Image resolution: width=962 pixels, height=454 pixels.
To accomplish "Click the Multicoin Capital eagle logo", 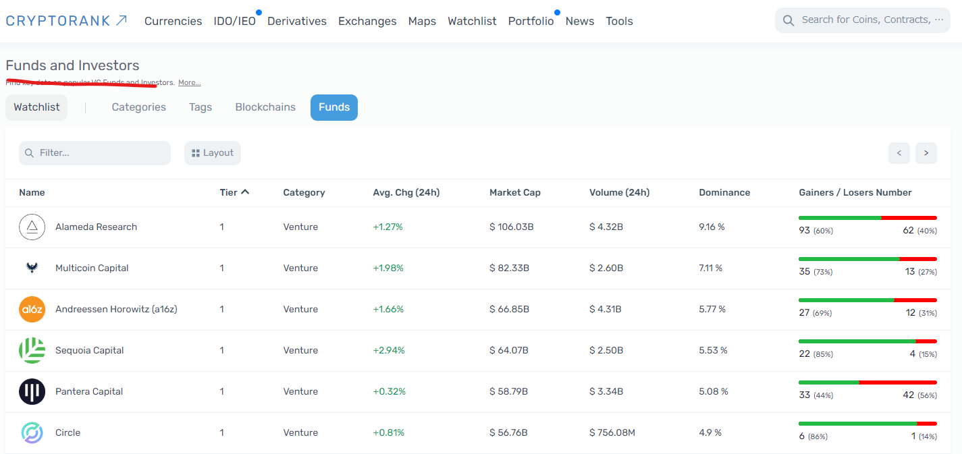I will tap(32, 268).
